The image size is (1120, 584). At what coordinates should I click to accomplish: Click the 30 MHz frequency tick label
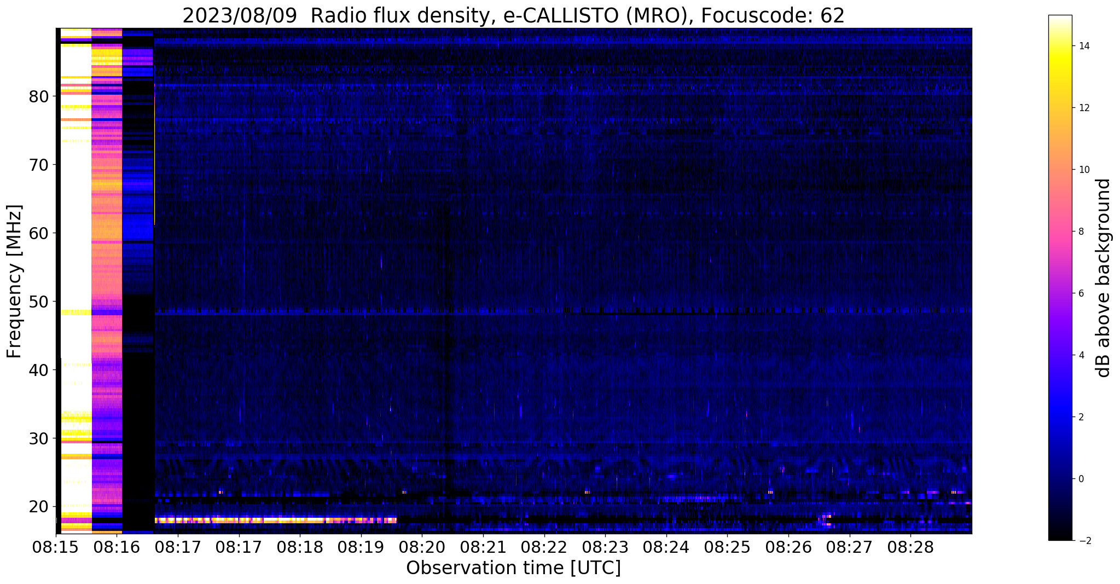click(39, 438)
